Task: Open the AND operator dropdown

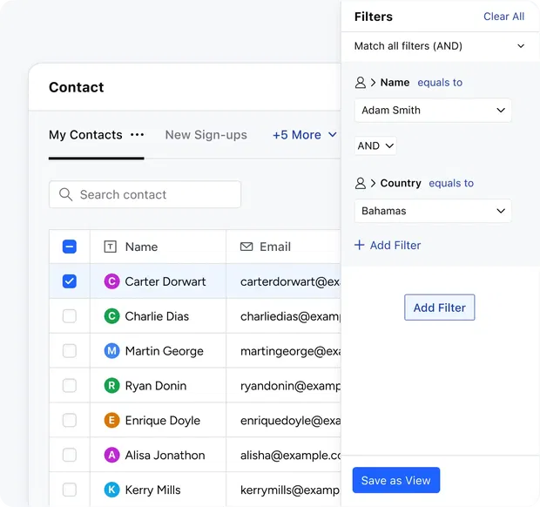Action: pyautogui.click(x=375, y=145)
